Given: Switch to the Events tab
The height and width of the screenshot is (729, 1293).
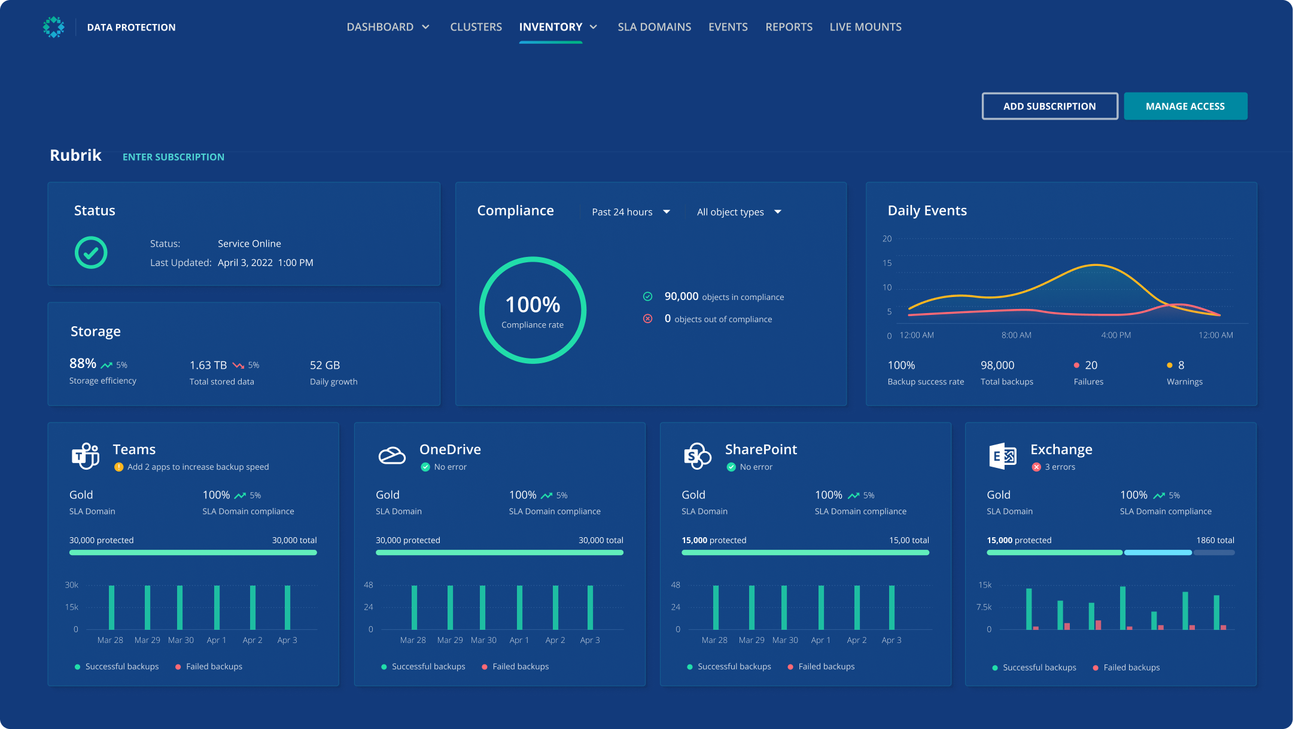Looking at the screenshot, I should [x=728, y=27].
